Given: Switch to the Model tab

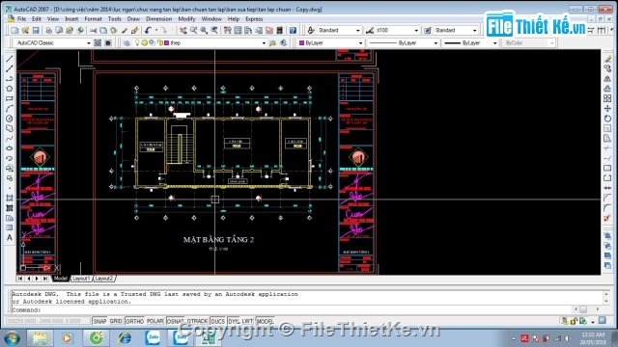Looking at the screenshot, I should point(60,279).
